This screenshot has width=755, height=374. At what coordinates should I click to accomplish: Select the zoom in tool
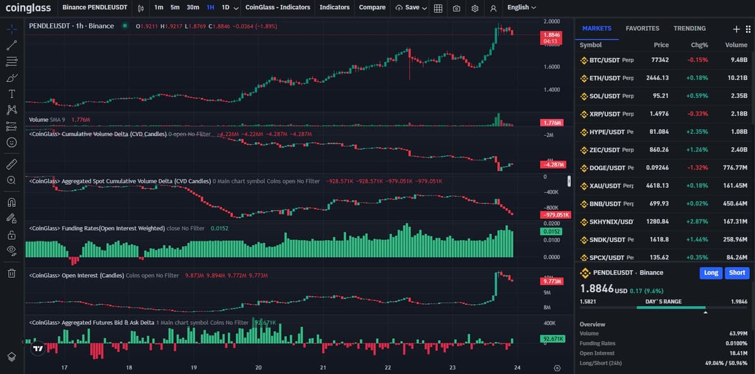11,180
